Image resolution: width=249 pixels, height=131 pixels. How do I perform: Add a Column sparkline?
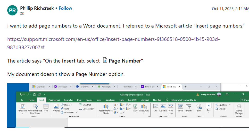[163, 108]
